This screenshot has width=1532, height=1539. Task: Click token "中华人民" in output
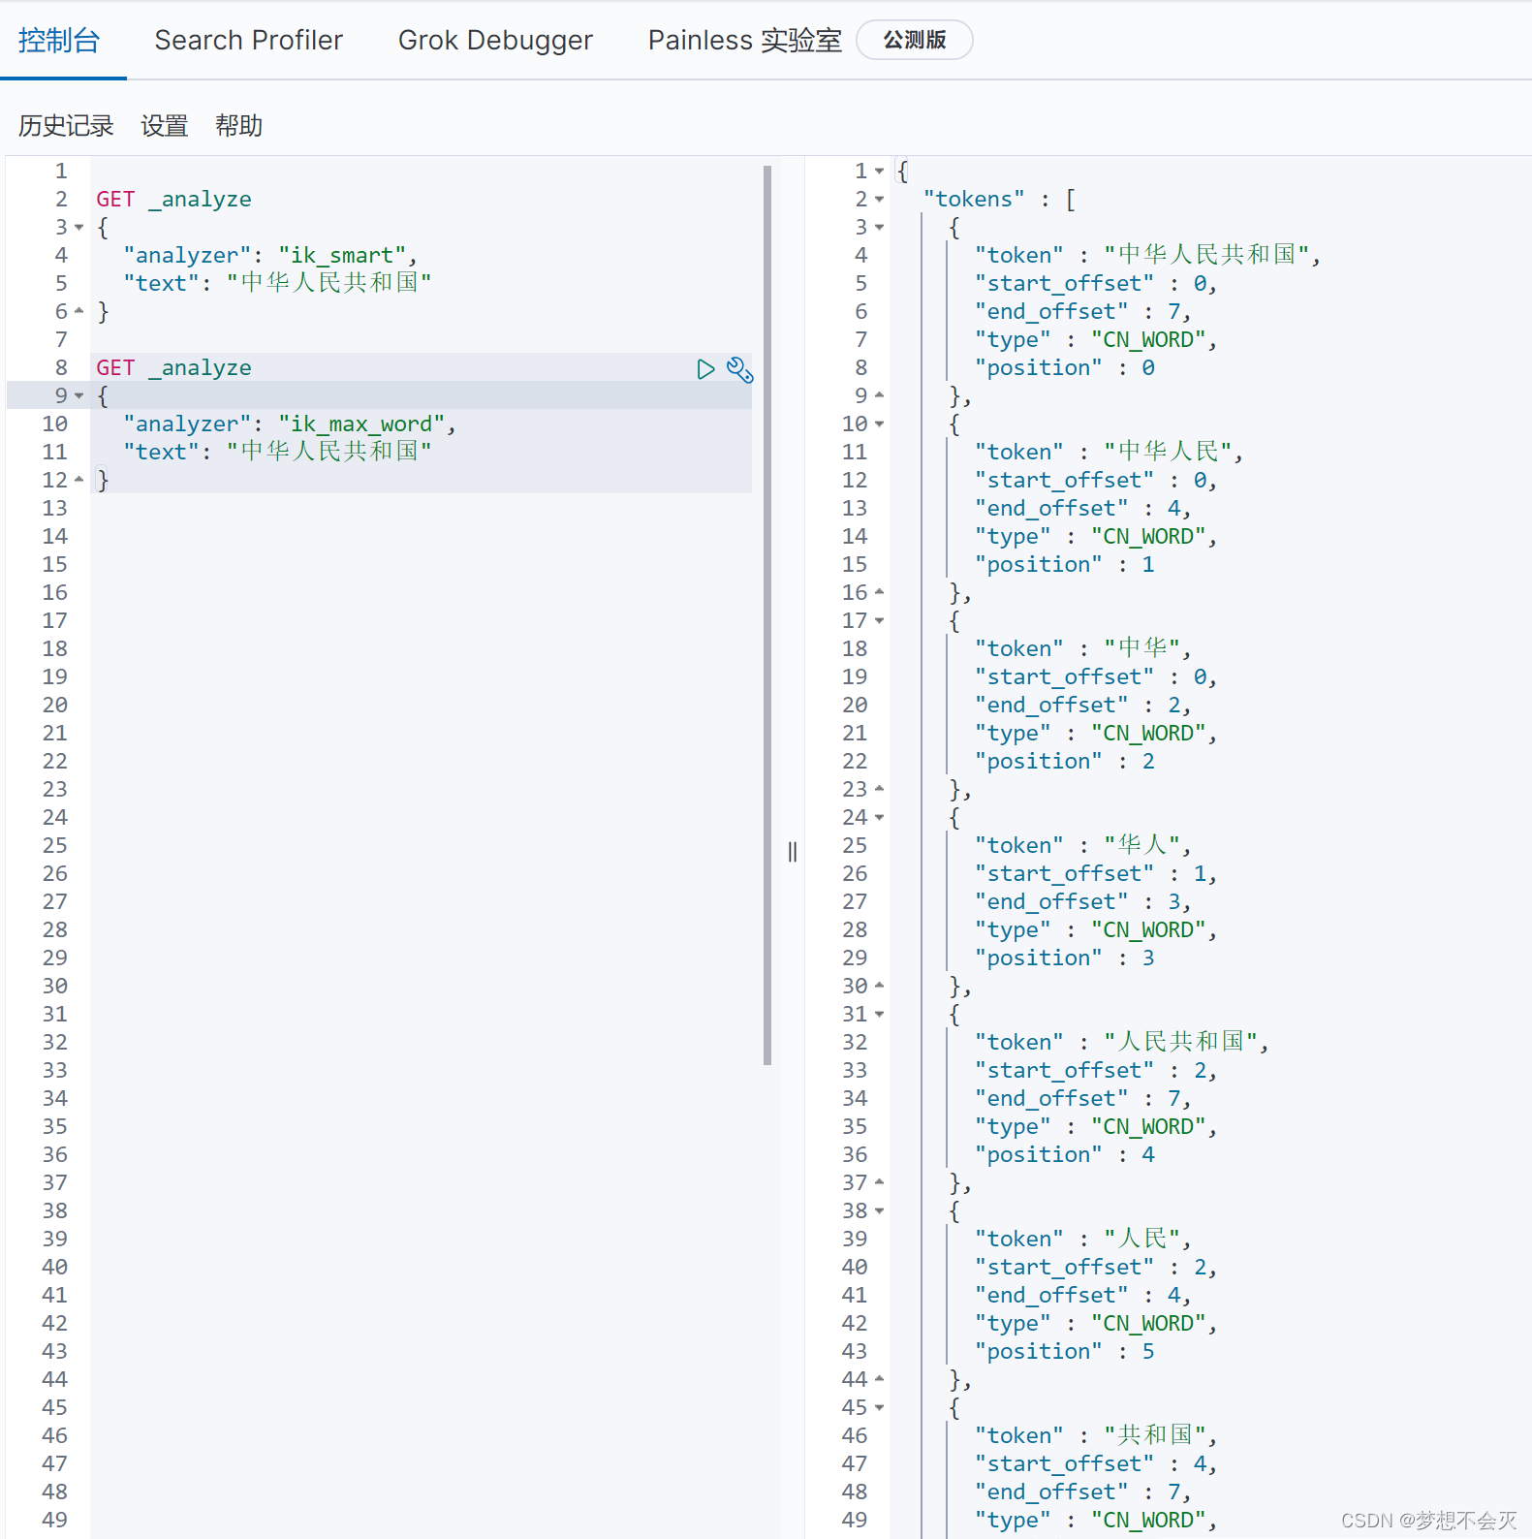click(1169, 453)
